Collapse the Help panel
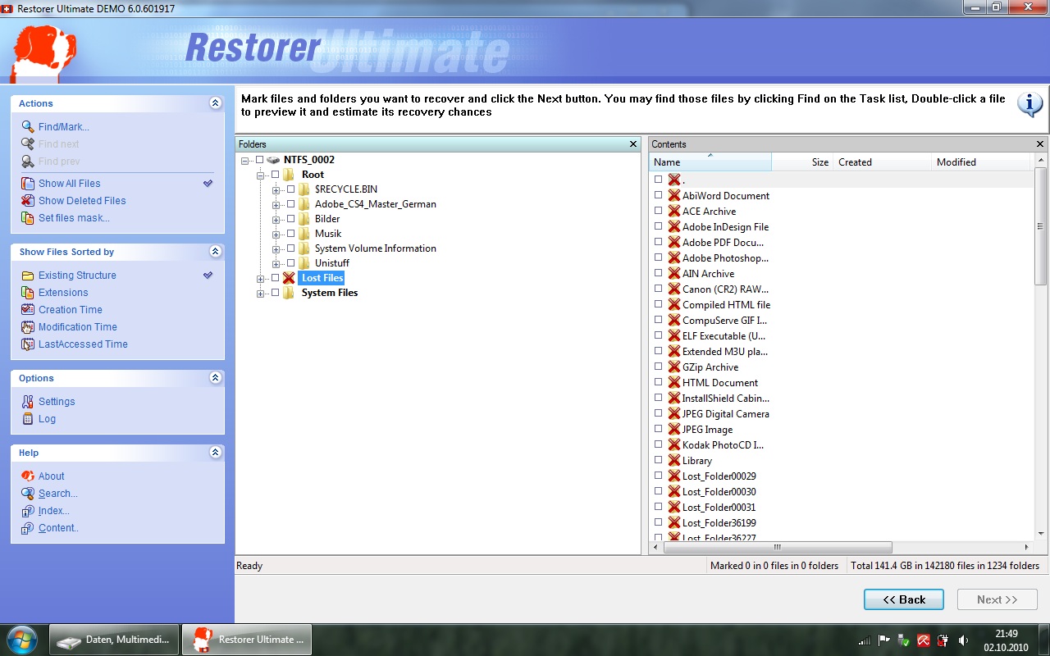 coord(215,453)
